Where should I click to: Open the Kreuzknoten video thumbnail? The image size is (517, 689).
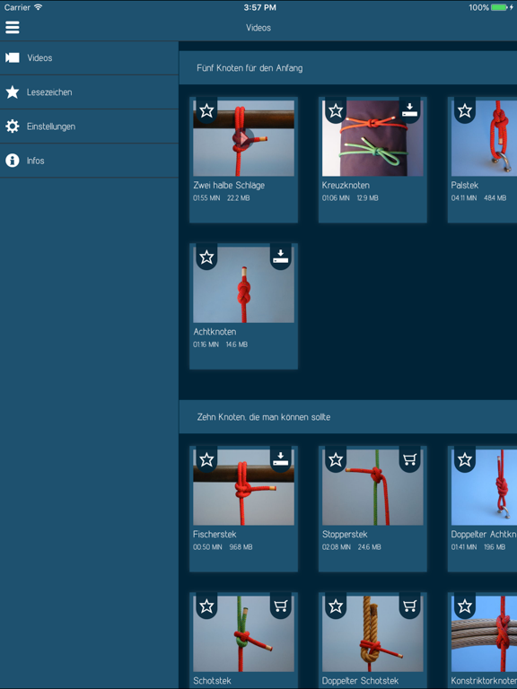(x=372, y=138)
